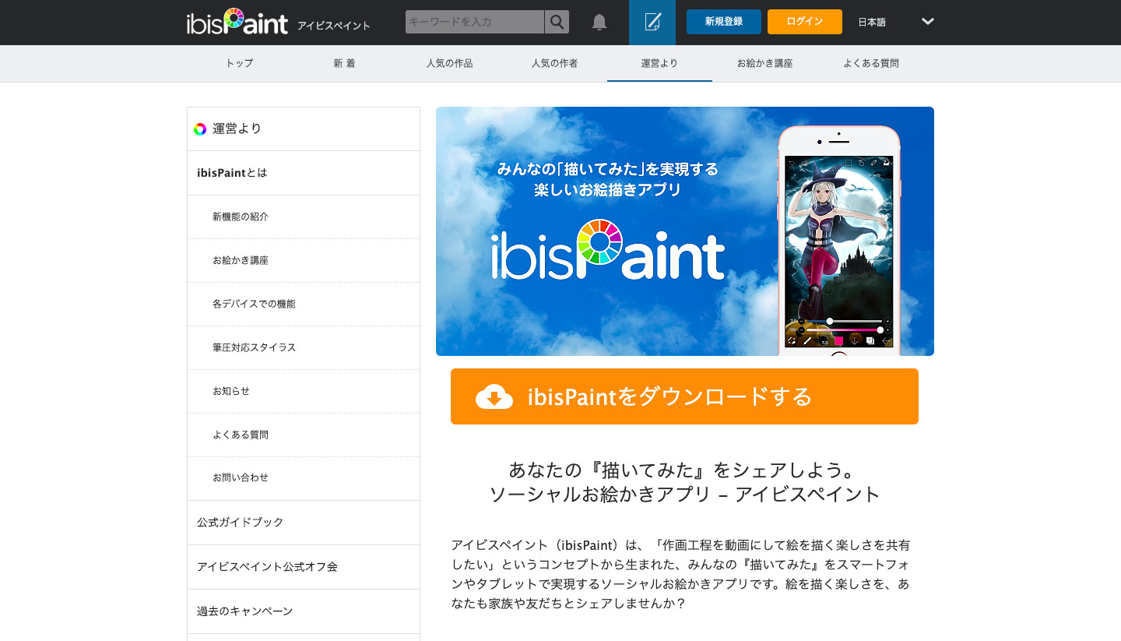Click the ibisPaint hero banner image
The height and width of the screenshot is (641, 1121).
click(684, 231)
